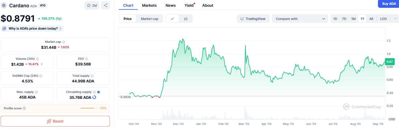Viewport: 399px width, 129px height.
Task: Set chart range to 1D
Action: tap(335, 19)
